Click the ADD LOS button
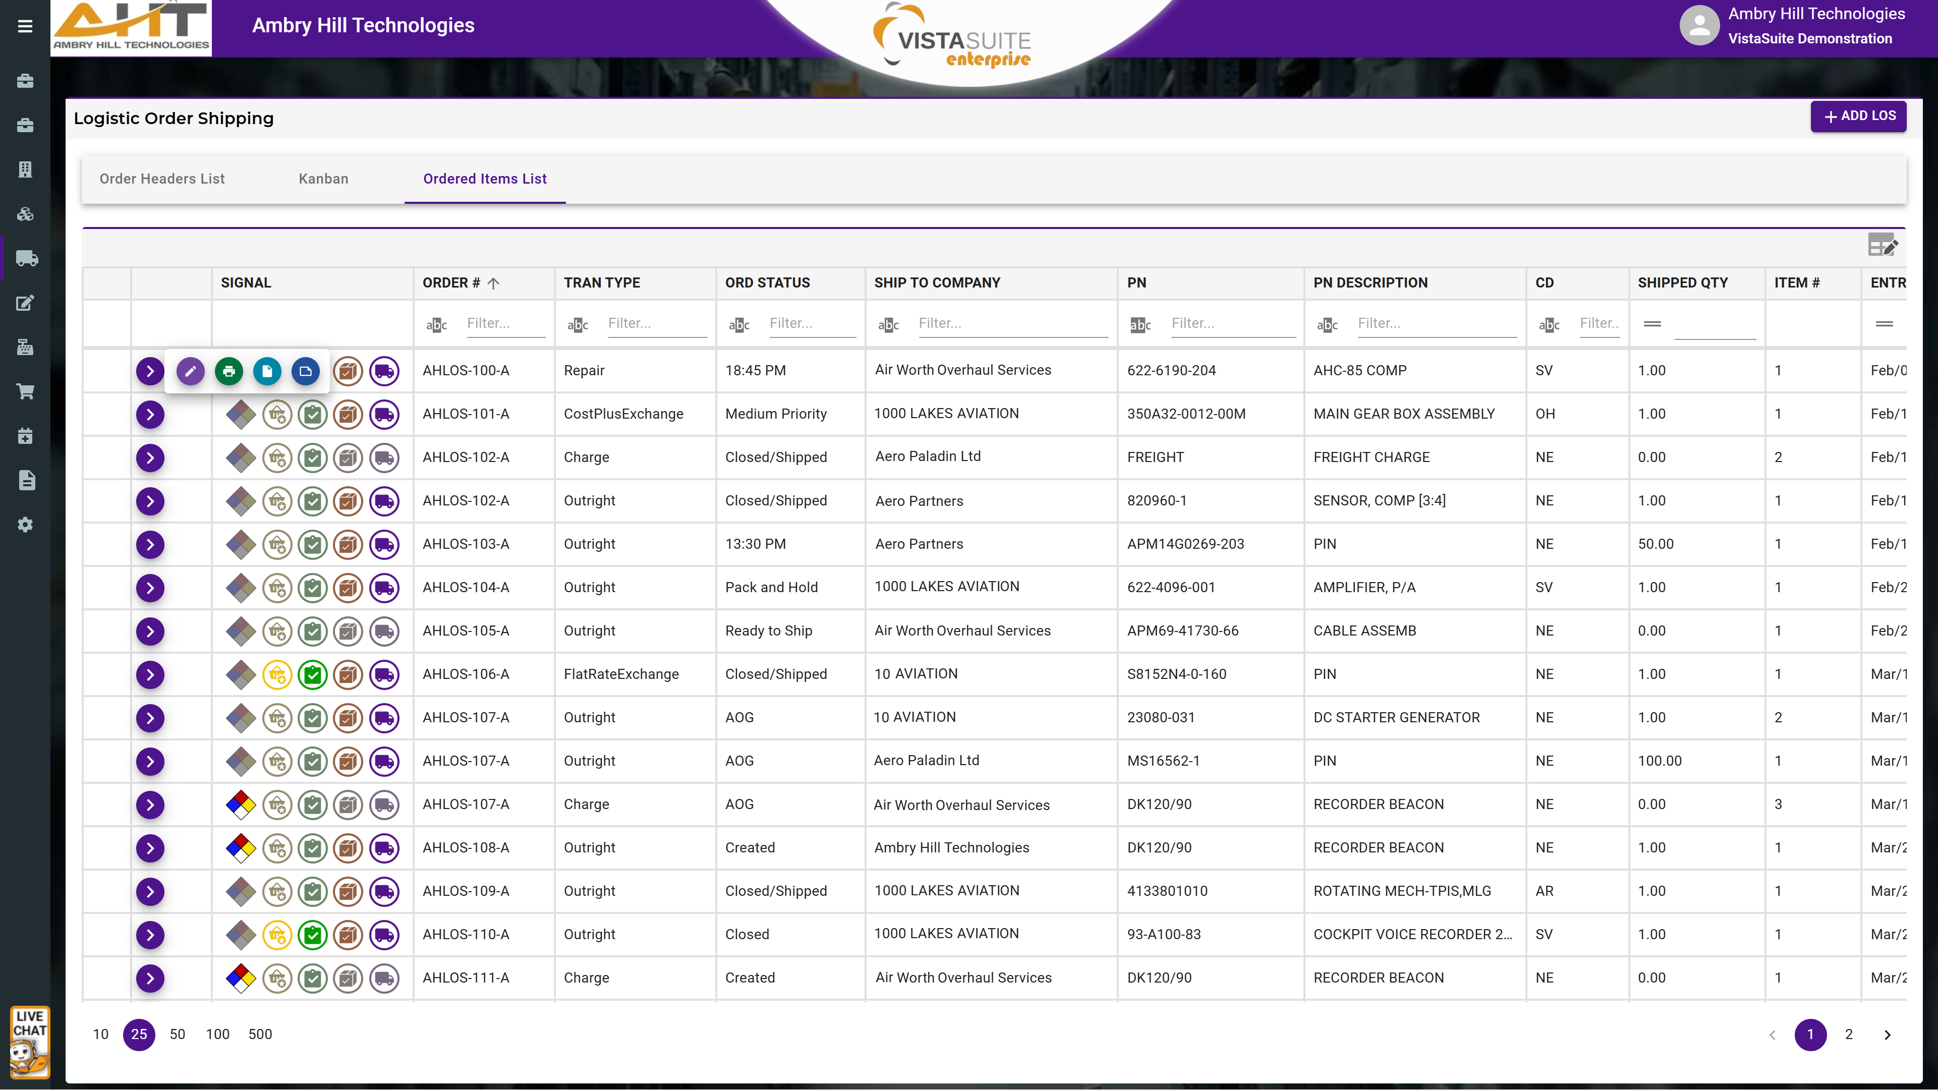The width and height of the screenshot is (1938, 1090). [1858, 116]
